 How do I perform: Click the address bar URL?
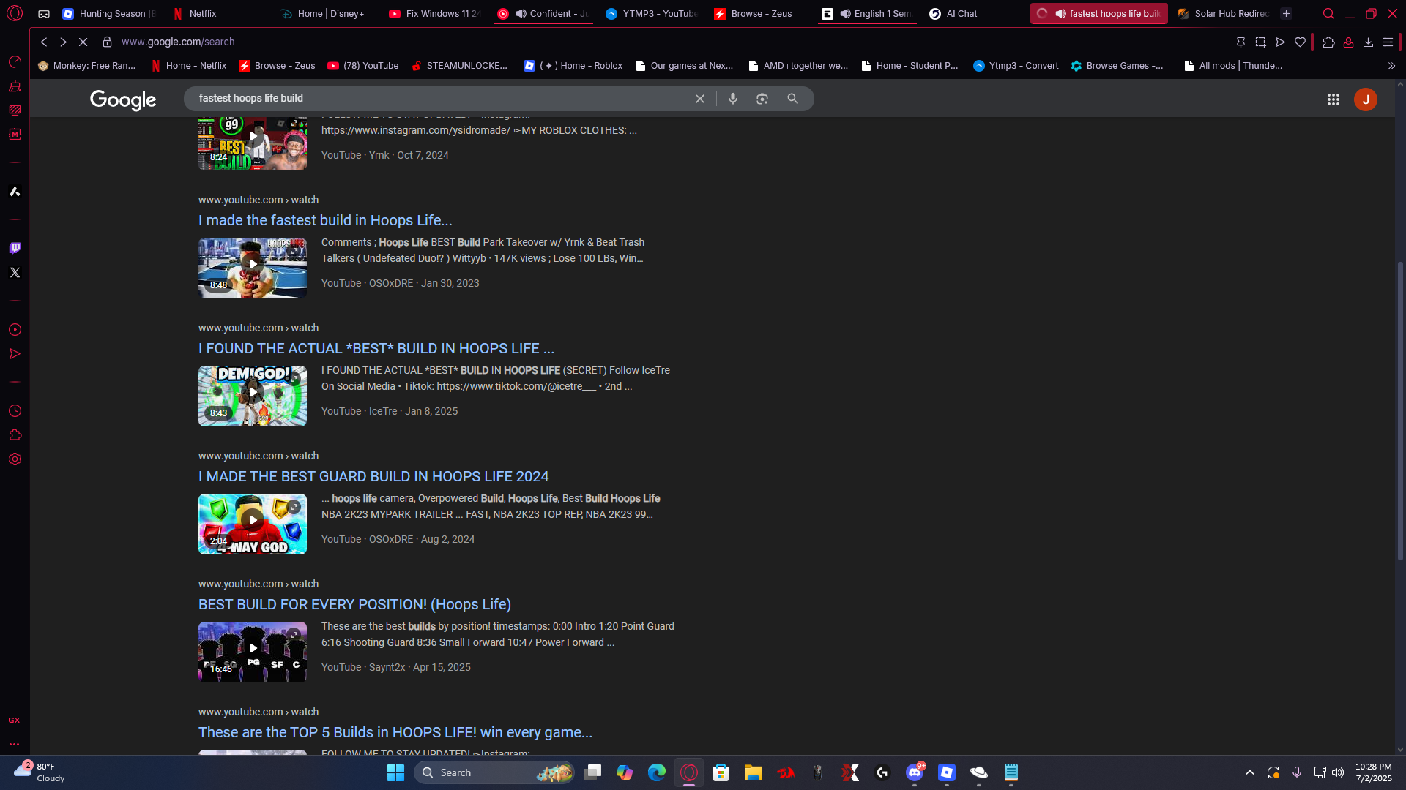pos(178,42)
